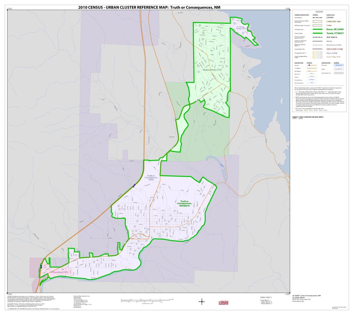The width and height of the screenshot is (354, 315).
Task: Click the Water Body 'Pleasant Lake' legend swatch
Action: click(x=339, y=65)
